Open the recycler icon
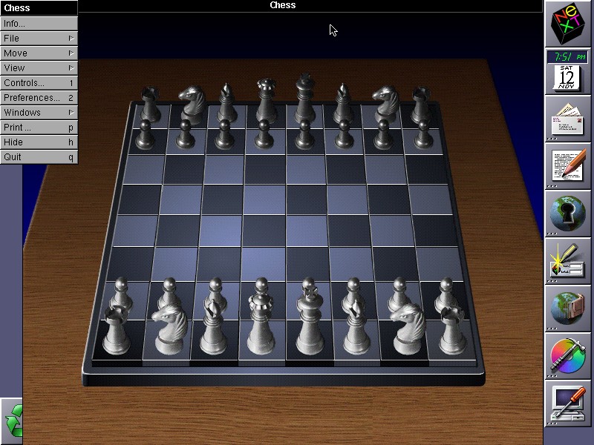594x445 pixels. [x=12, y=421]
